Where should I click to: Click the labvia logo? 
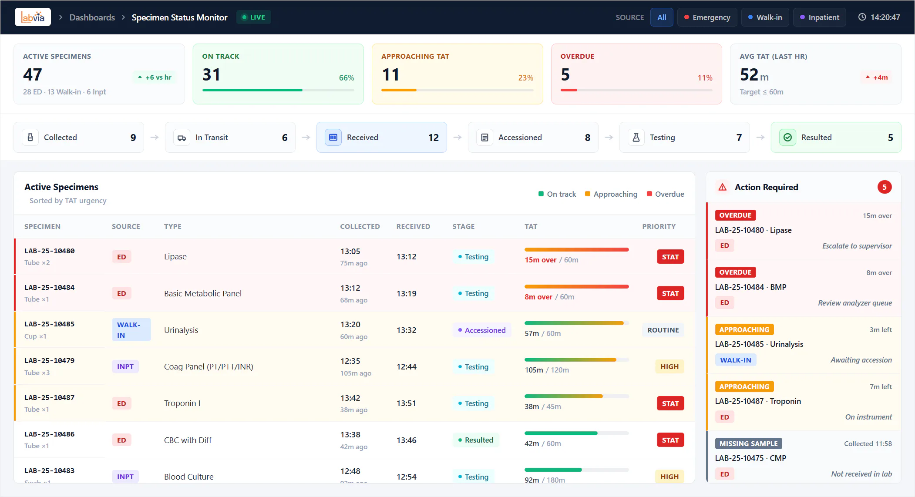(33, 17)
